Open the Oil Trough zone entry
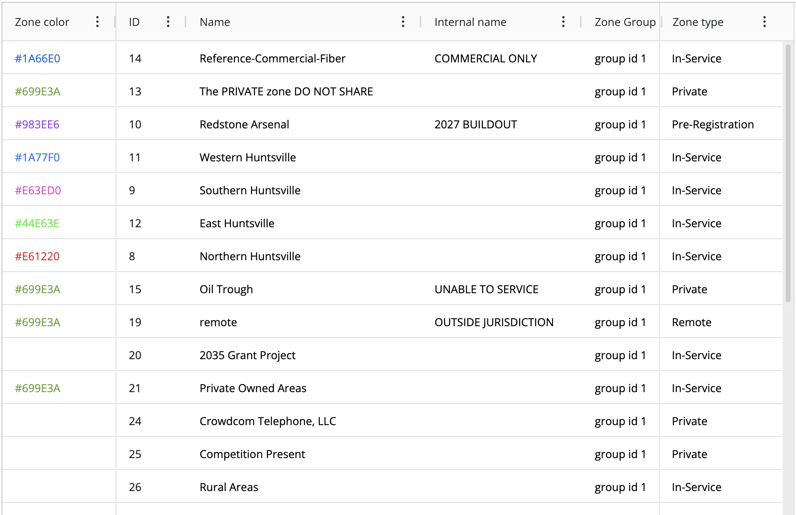 click(226, 289)
